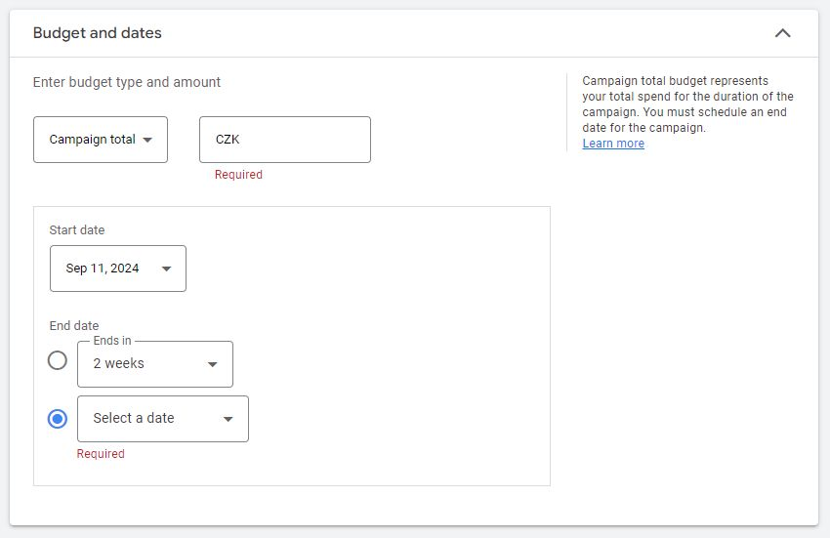Click the Budget and dates header title
Viewport: 830px width, 538px height.
pyautogui.click(x=98, y=33)
